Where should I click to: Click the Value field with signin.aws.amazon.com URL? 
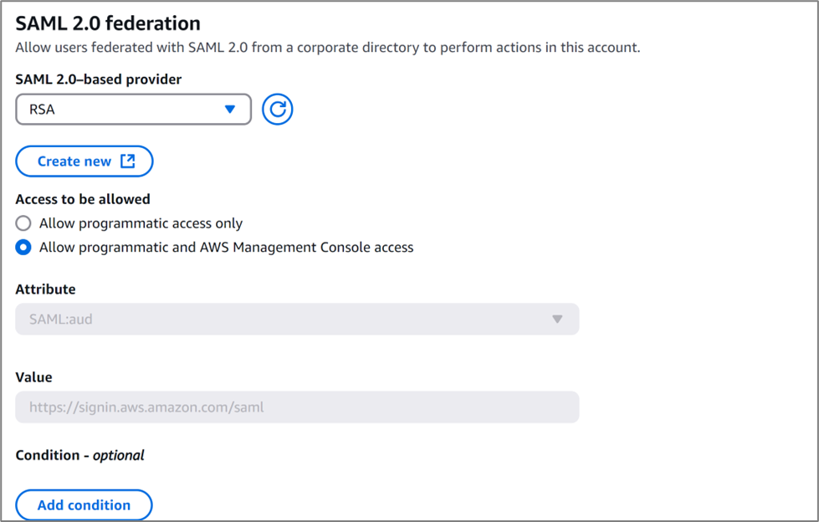click(297, 407)
